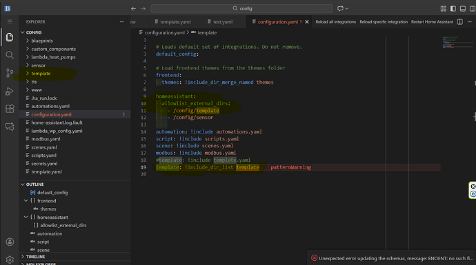Dismiss the error notification icon
This screenshot has width=476, height=265.
click(314, 258)
